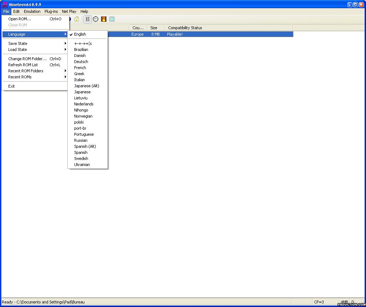Click the 4MB status bar entry
The height and width of the screenshot is (307, 366).
tap(345, 302)
